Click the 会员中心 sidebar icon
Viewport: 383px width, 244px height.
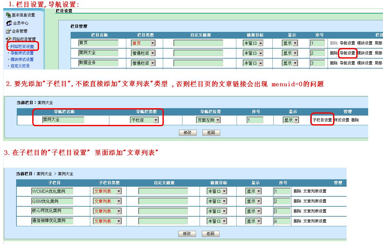pyautogui.click(x=9, y=23)
